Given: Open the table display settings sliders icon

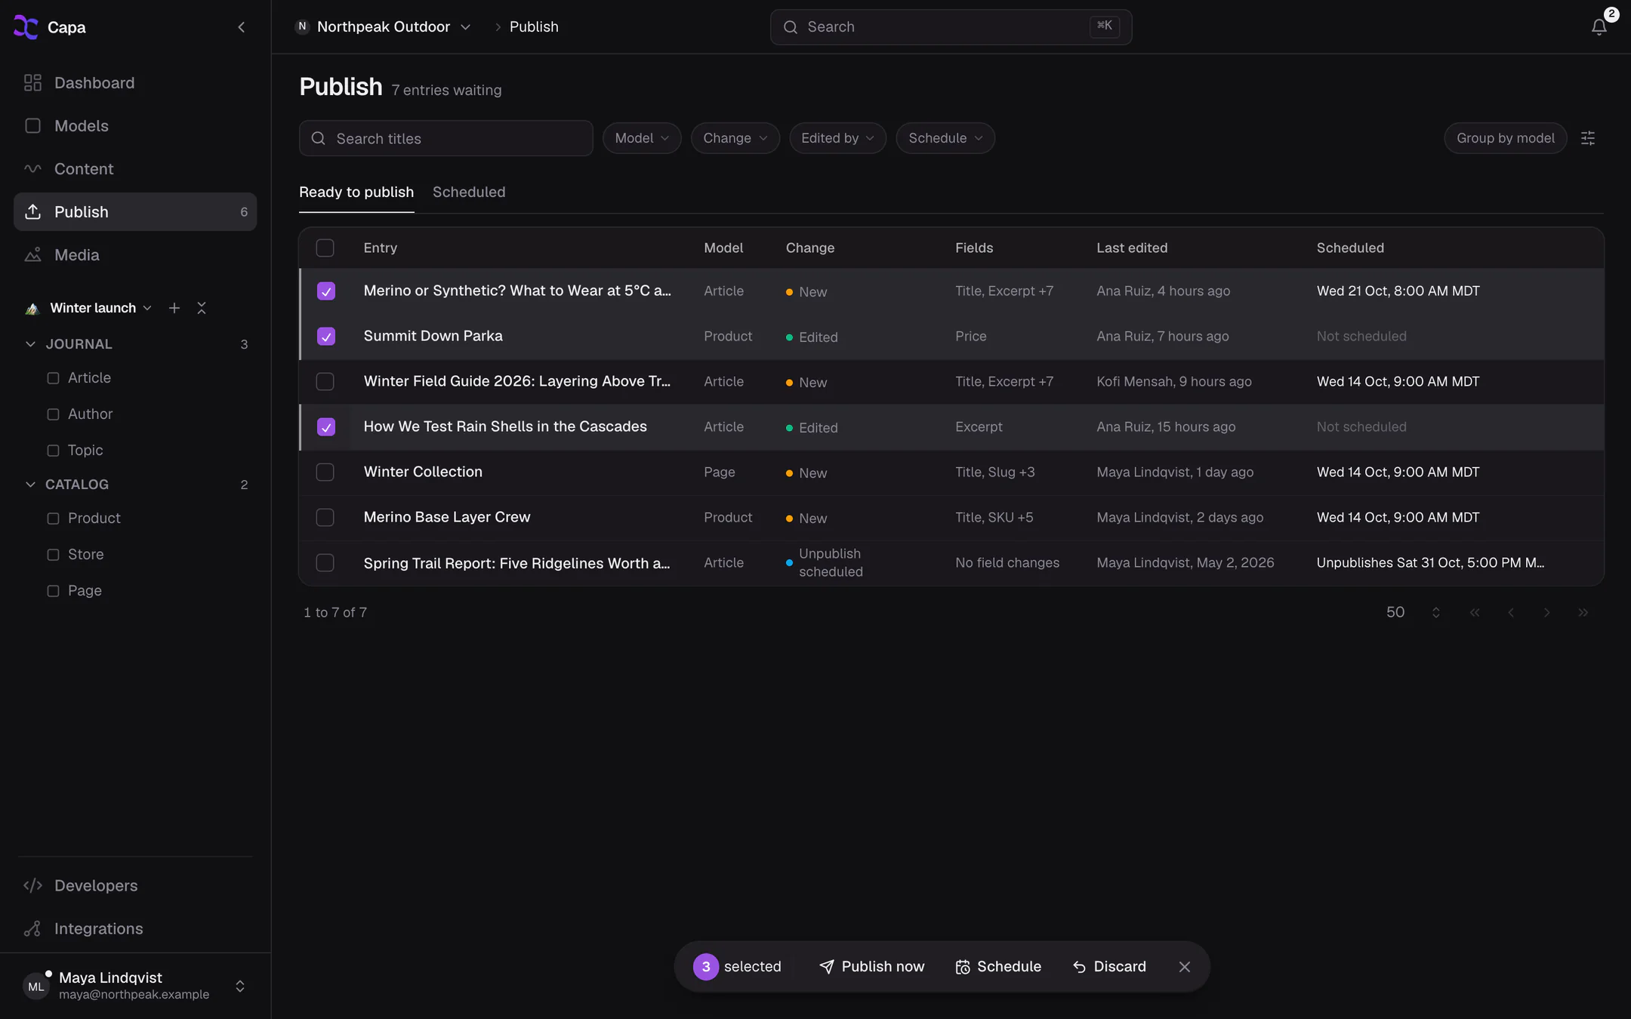Looking at the screenshot, I should tap(1588, 138).
